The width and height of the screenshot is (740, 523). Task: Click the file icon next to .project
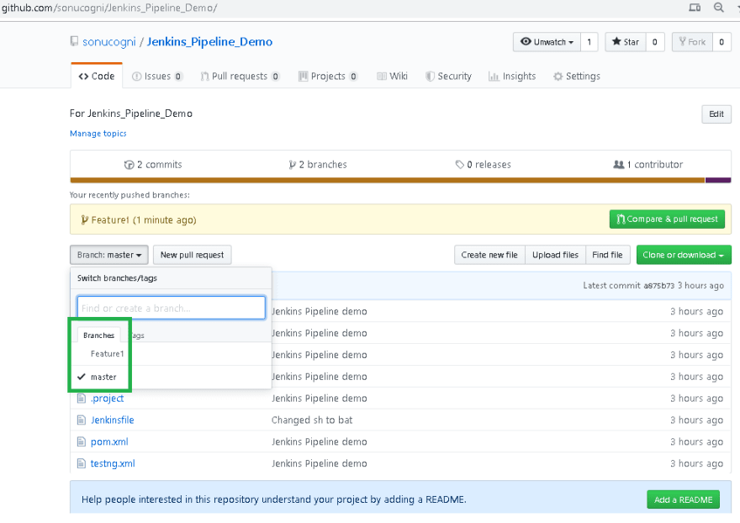tap(82, 399)
